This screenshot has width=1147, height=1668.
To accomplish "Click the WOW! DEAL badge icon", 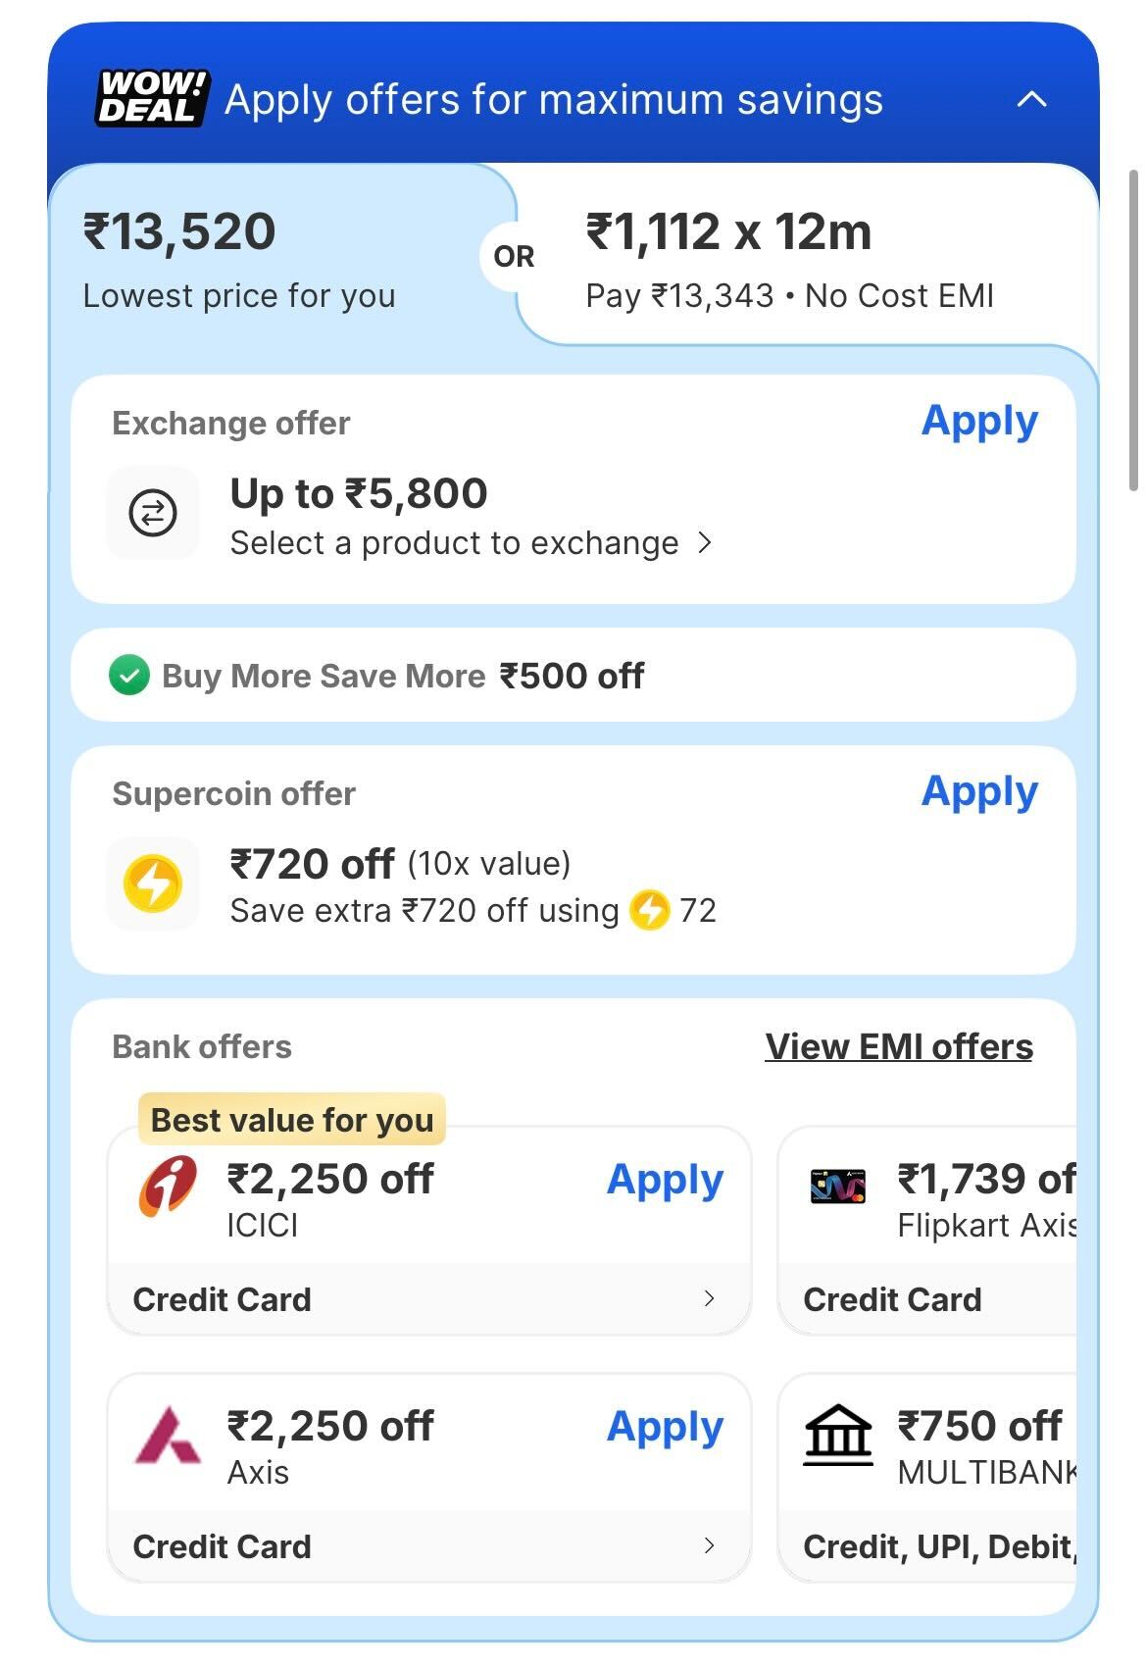I will tap(152, 98).
